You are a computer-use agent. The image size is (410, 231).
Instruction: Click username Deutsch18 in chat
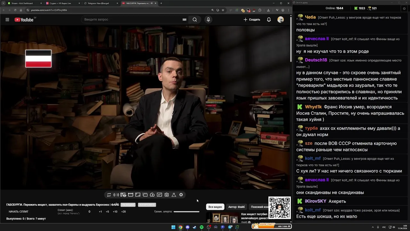316,60
